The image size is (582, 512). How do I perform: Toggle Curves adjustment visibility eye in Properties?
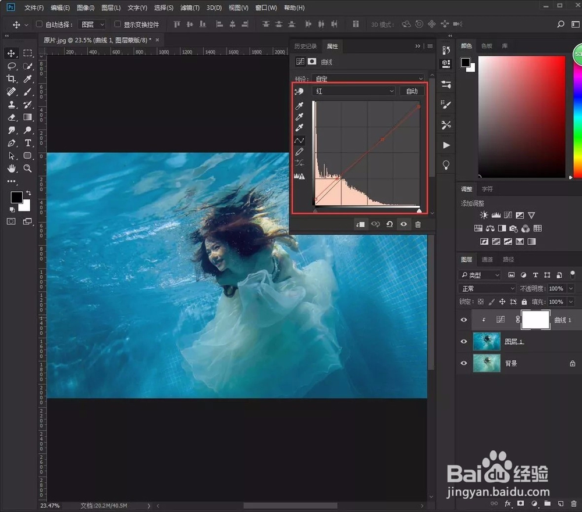(404, 224)
